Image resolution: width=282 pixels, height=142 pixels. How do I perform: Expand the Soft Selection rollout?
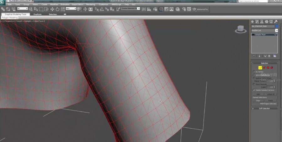264,109
